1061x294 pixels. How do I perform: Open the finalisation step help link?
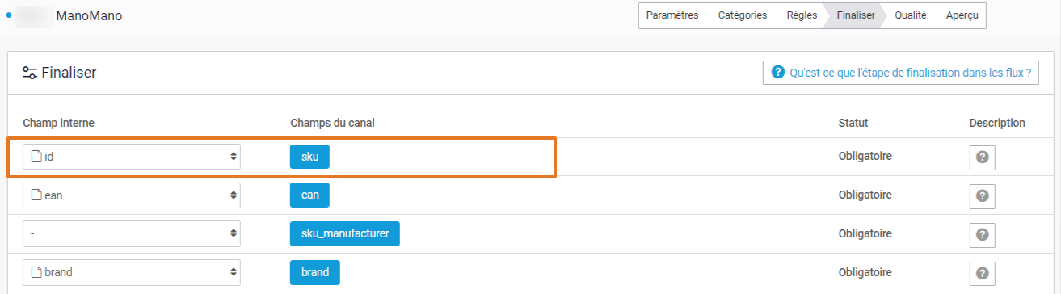point(901,72)
